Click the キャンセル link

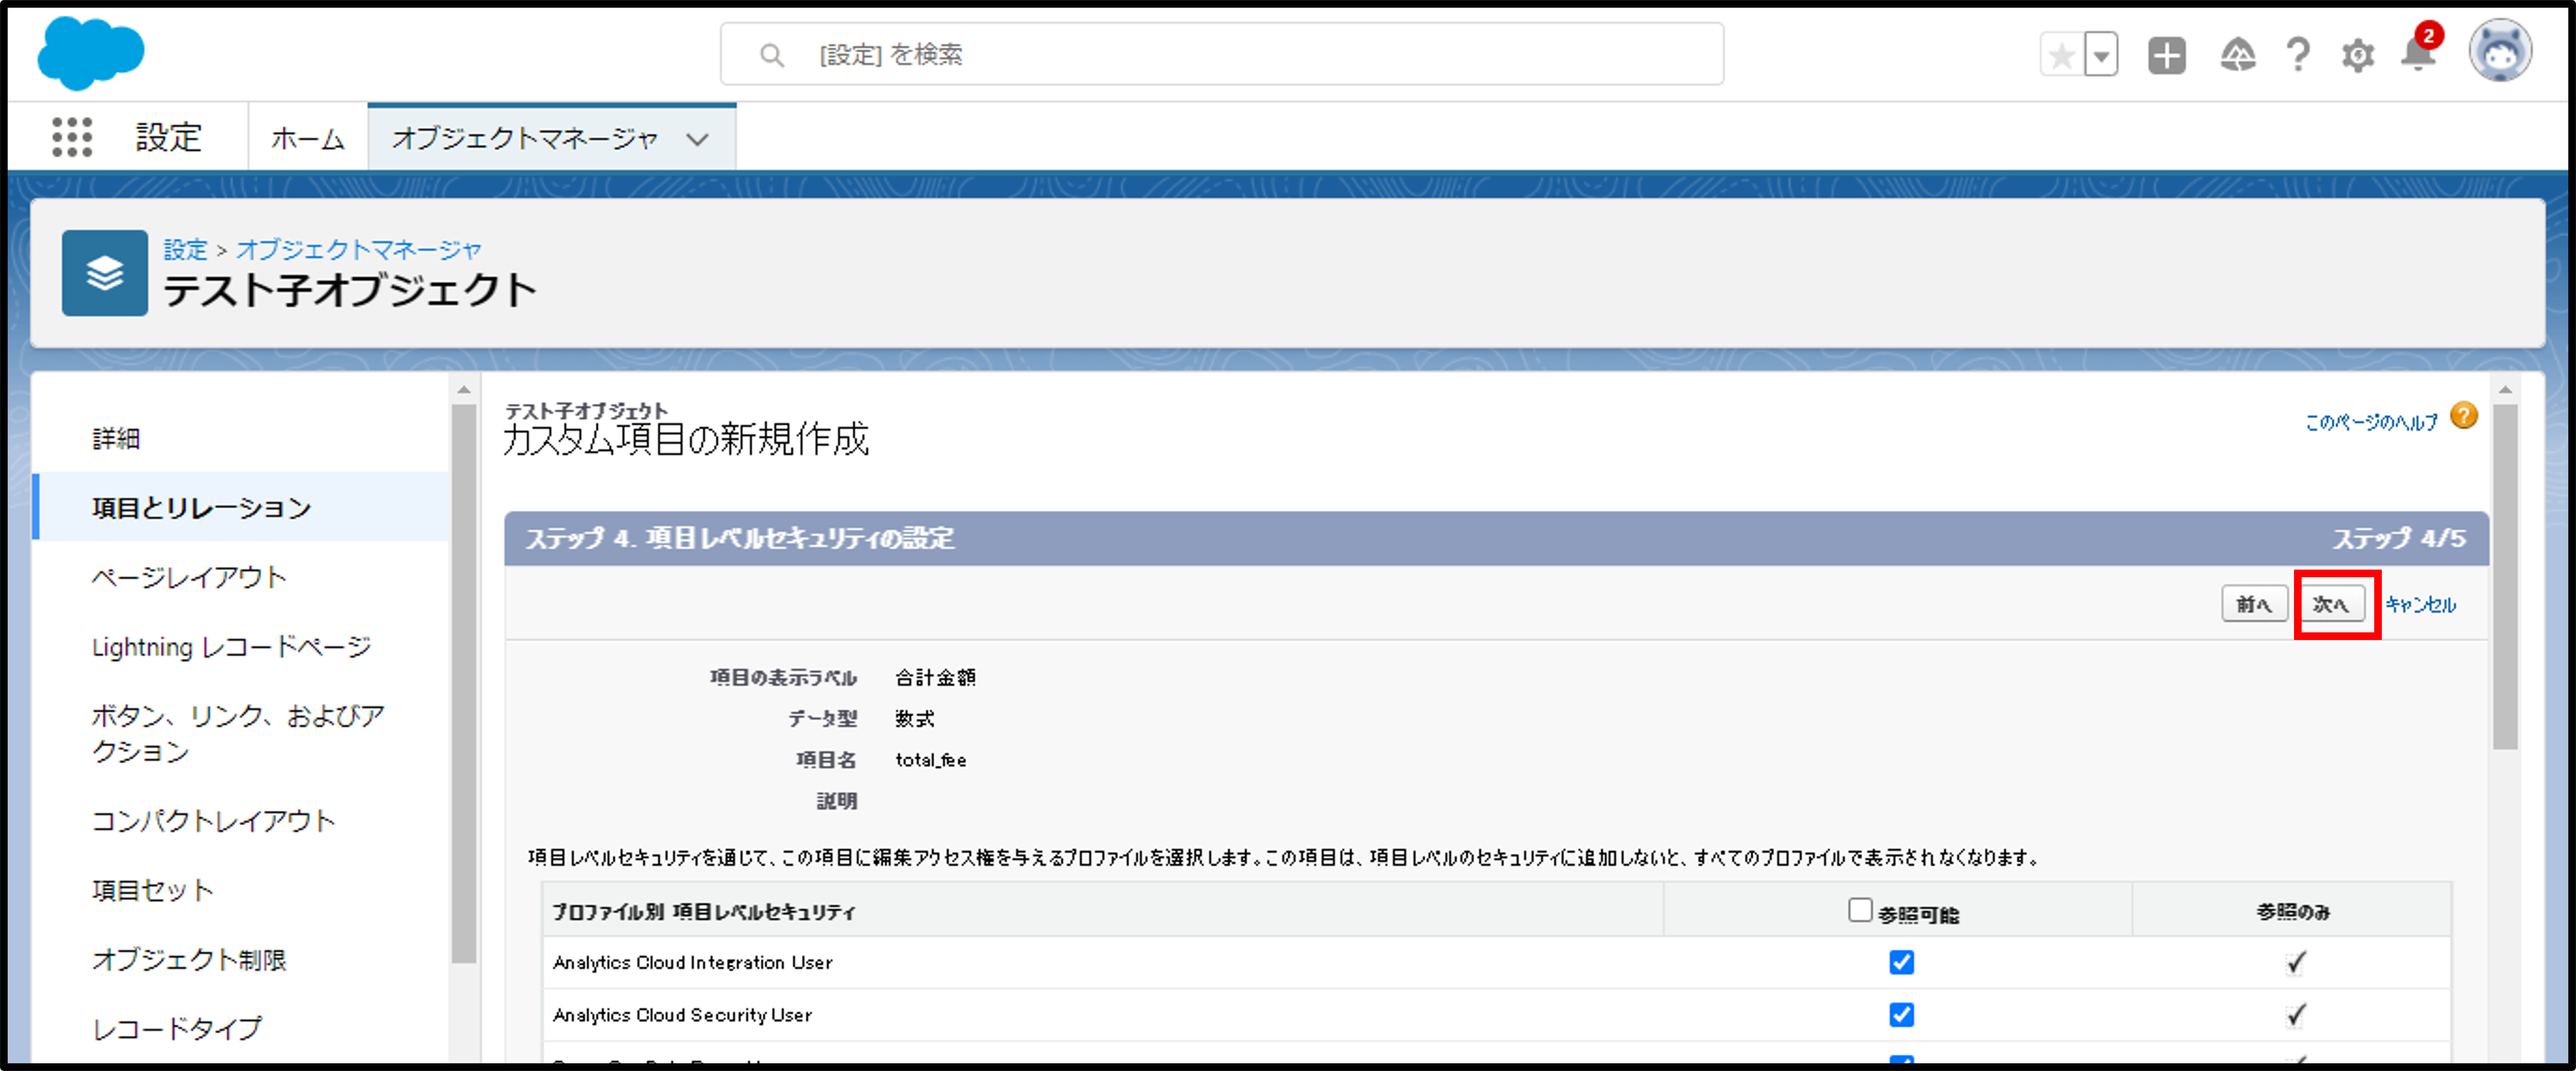pyautogui.click(x=2420, y=604)
